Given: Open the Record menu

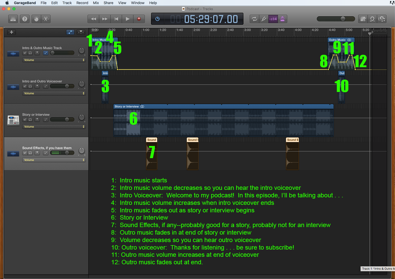Looking at the screenshot, I should (x=82, y=3).
